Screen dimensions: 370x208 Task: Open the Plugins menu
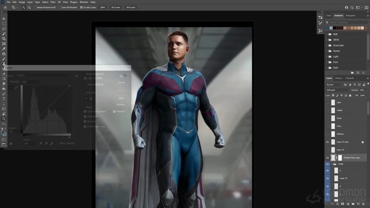[x=74, y=2]
